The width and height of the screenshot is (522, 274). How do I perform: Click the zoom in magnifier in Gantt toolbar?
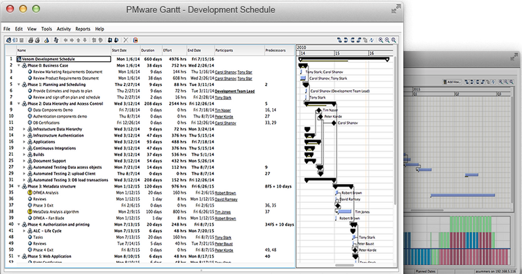[381, 40]
